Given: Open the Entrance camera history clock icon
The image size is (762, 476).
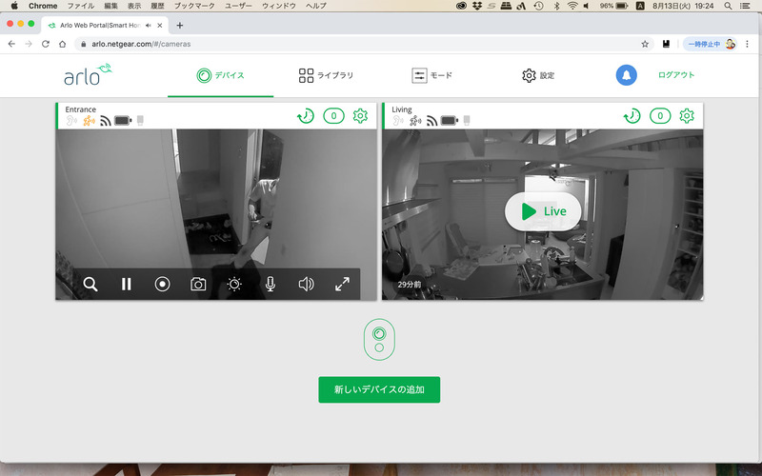Looking at the screenshot, I should (306, 116).
